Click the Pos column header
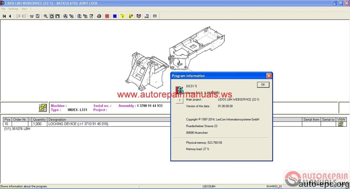Image resolution: width=350 pixels, height=189 pixels. coord(8,120)
